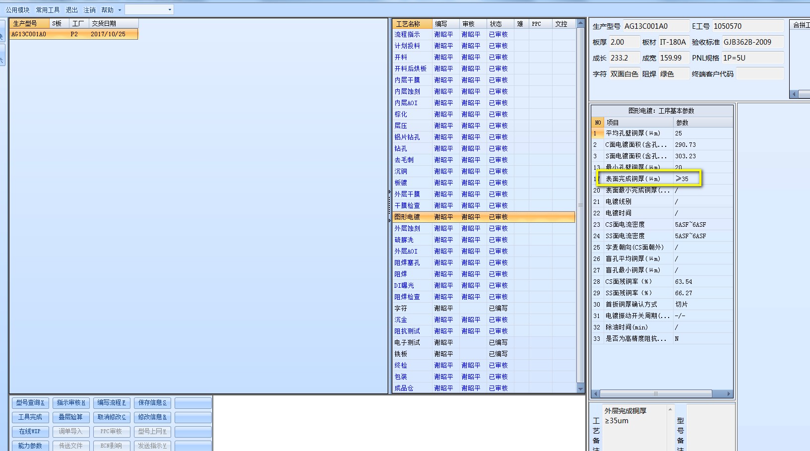
Task: Select the 电子测试 process row
Action: tap(484, 343)
